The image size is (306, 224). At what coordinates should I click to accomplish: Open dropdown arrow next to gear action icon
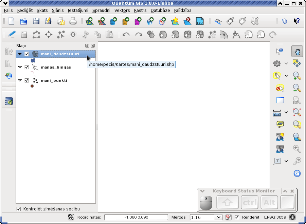[286, 63]
